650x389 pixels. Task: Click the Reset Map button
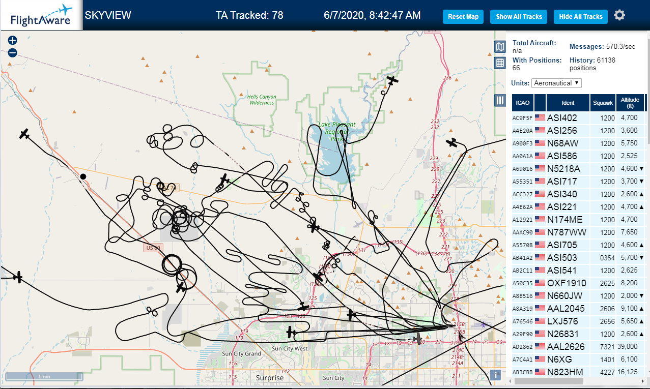463,17
